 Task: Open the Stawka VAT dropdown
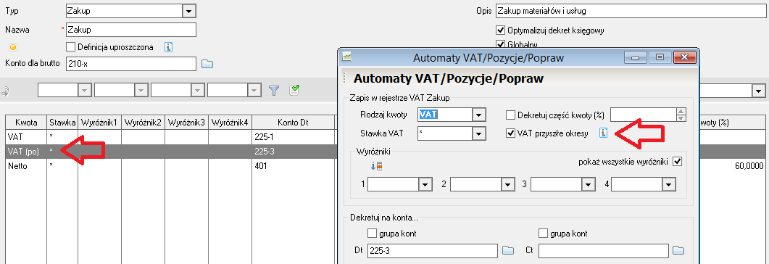(x=478, y=133)
